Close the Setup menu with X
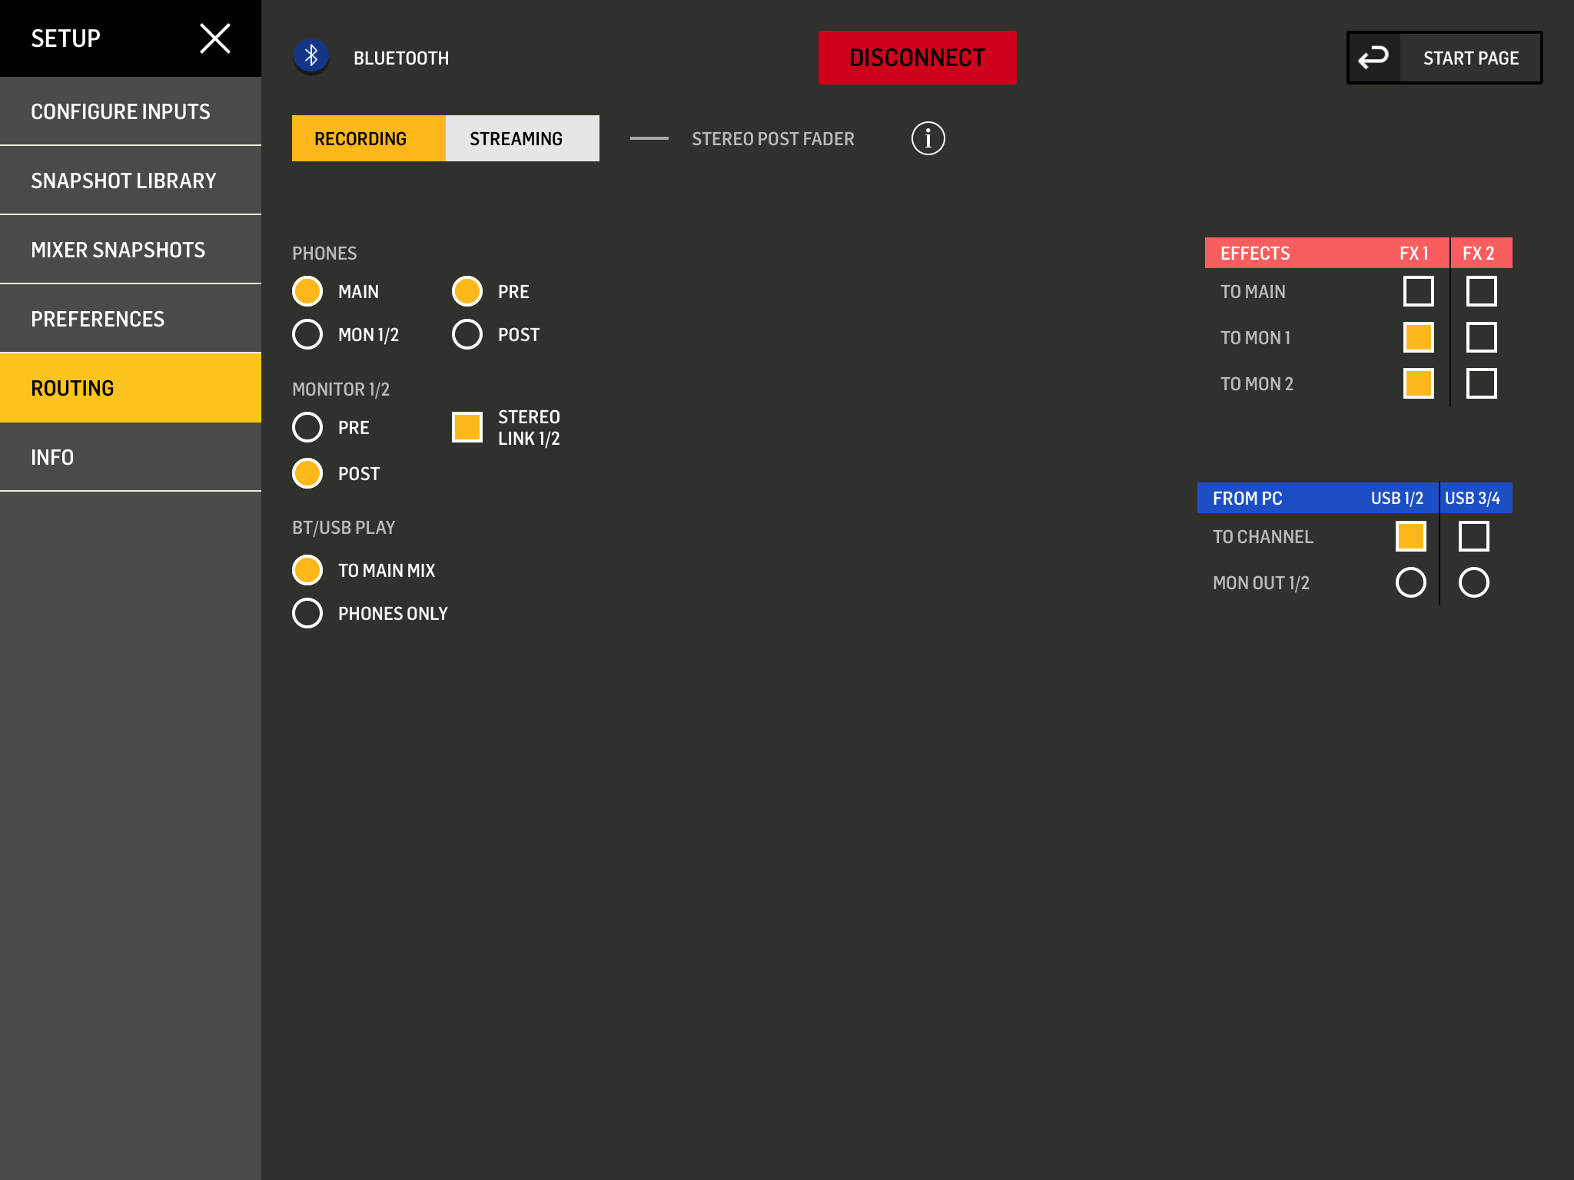1574x1180 pixels. (x=215, y=38)
